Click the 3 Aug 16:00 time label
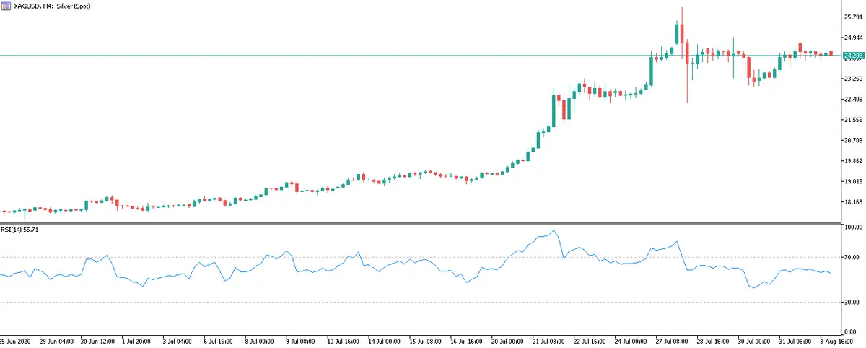This screenshot has height=348, width=866. pyautogui.click(x=838, y=339)
